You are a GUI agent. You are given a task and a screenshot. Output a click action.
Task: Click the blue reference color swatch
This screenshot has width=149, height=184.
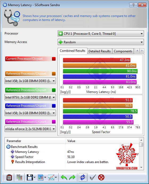pyautogui.click(x=54, y=106)
